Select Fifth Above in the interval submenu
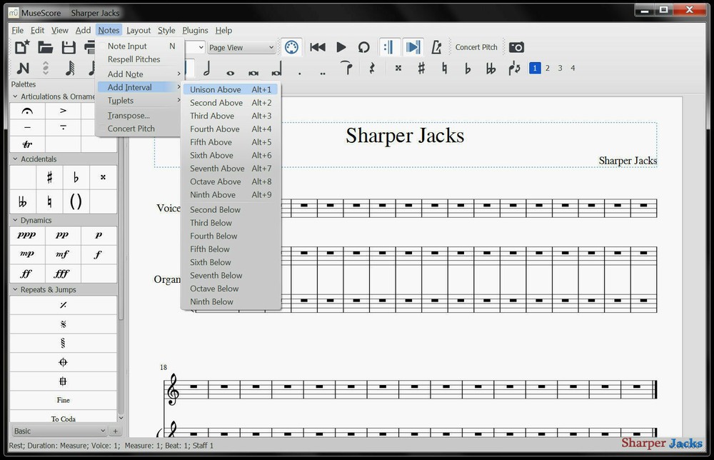This screenshot has height=460, width=714. [x=211, y=141]
